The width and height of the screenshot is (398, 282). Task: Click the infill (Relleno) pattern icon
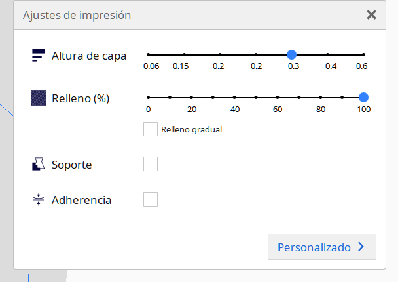tap(38, 98)
